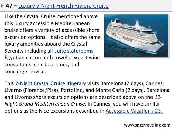
Task: Follow the all-suite staterooms link
Action: tap(71, 51)
